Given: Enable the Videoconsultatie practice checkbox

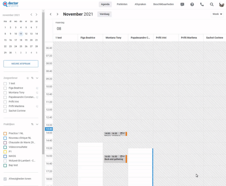Looking at the screenshot, I should [5, 147].
